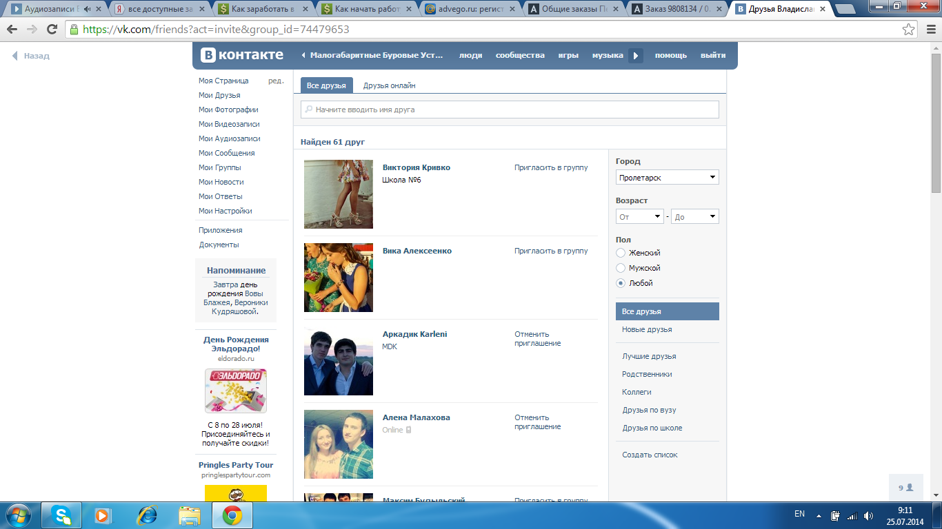Click the page vertical scrollbar thumb
This screenshot has width=942, height=529.
(936, 124)
